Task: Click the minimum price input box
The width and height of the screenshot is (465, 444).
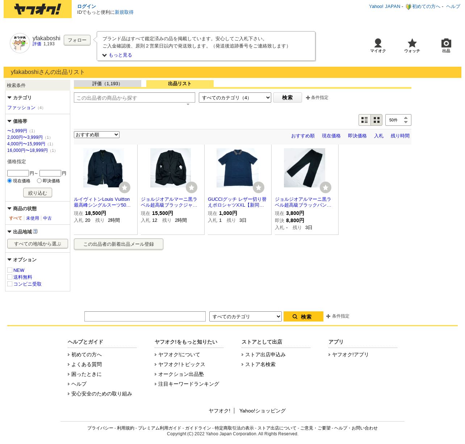Action: (x=18, y=173)
